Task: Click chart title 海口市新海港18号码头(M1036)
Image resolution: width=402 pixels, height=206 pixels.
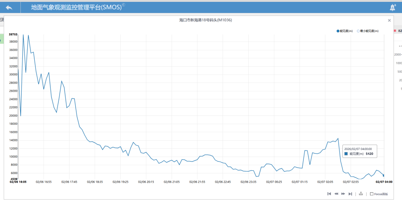Action: 205,20
